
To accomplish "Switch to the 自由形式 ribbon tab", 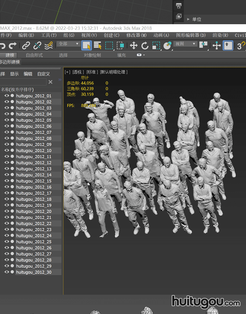I will pos(34,55).
